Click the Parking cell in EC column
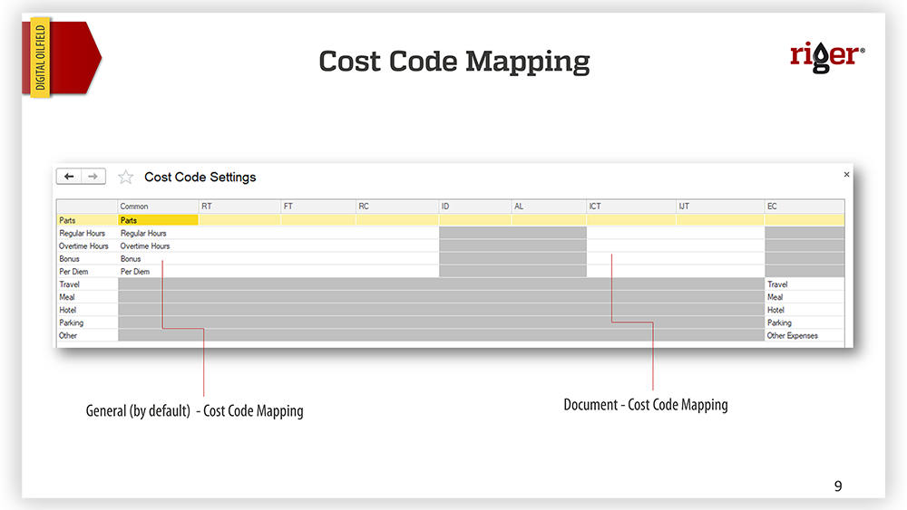This screenshot has width=907, height=510. pyautogui.click(x=804, y=322)
